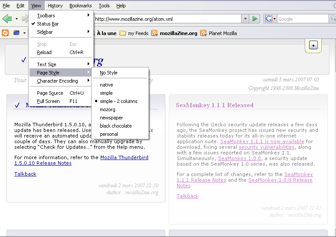Open the search engine selector dropdown arrow

point(274,19)
